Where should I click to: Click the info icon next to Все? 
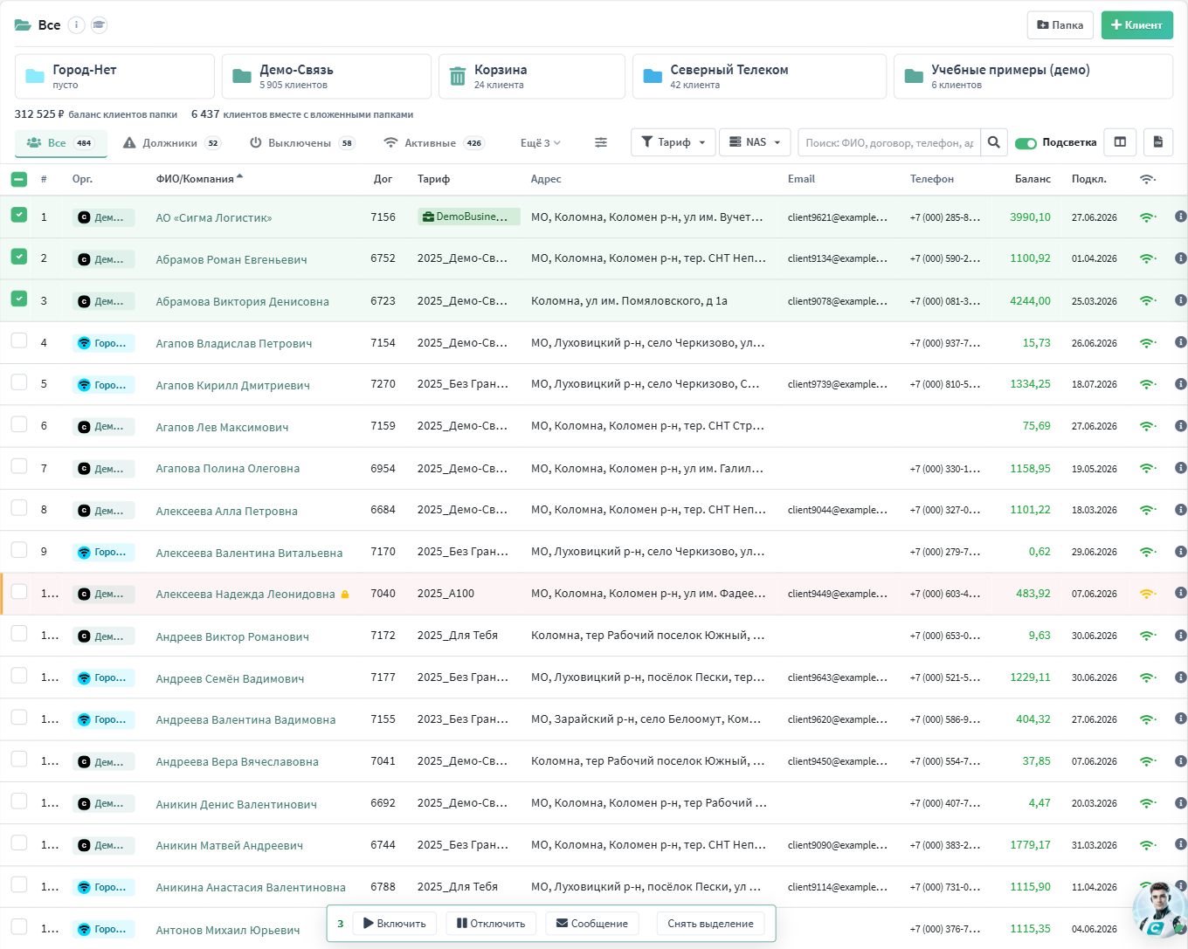(77, 24)
